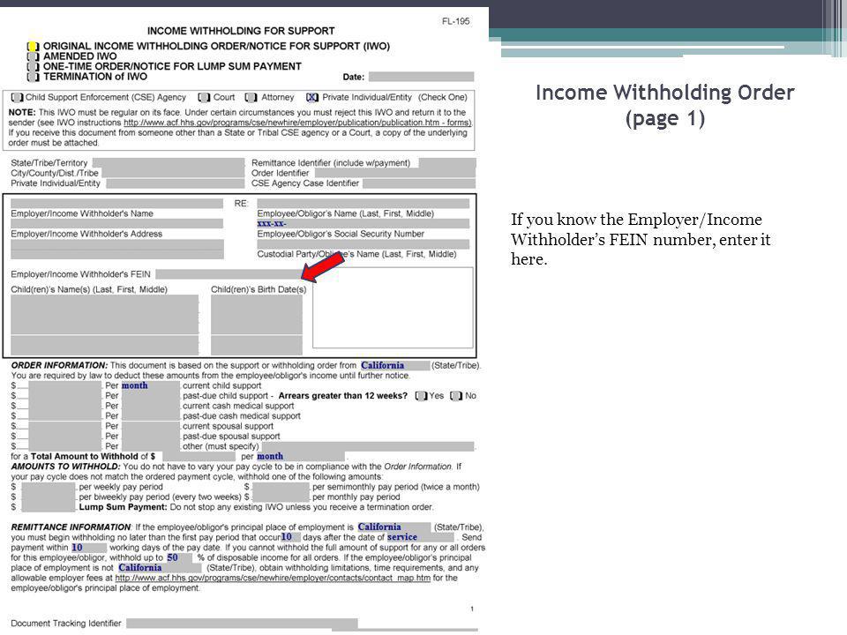Check the One-Time Order lump sum box
Screen dimensions: 847x635
coord(34,66)
